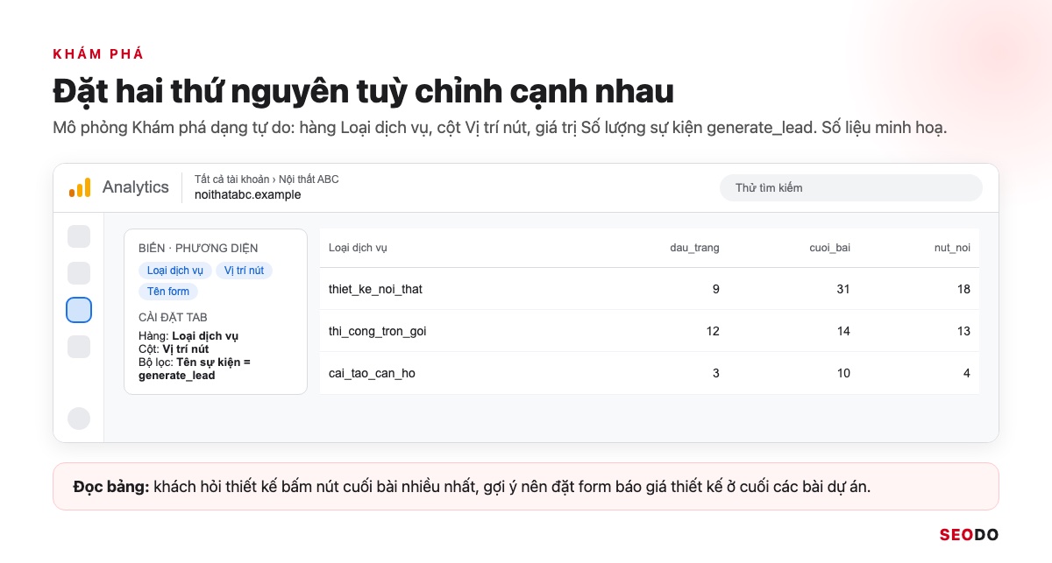
Task: Open the account breadcrumb "Tất cả tài khoản › Nội thất ABC"
Action: tap(267, 179)
